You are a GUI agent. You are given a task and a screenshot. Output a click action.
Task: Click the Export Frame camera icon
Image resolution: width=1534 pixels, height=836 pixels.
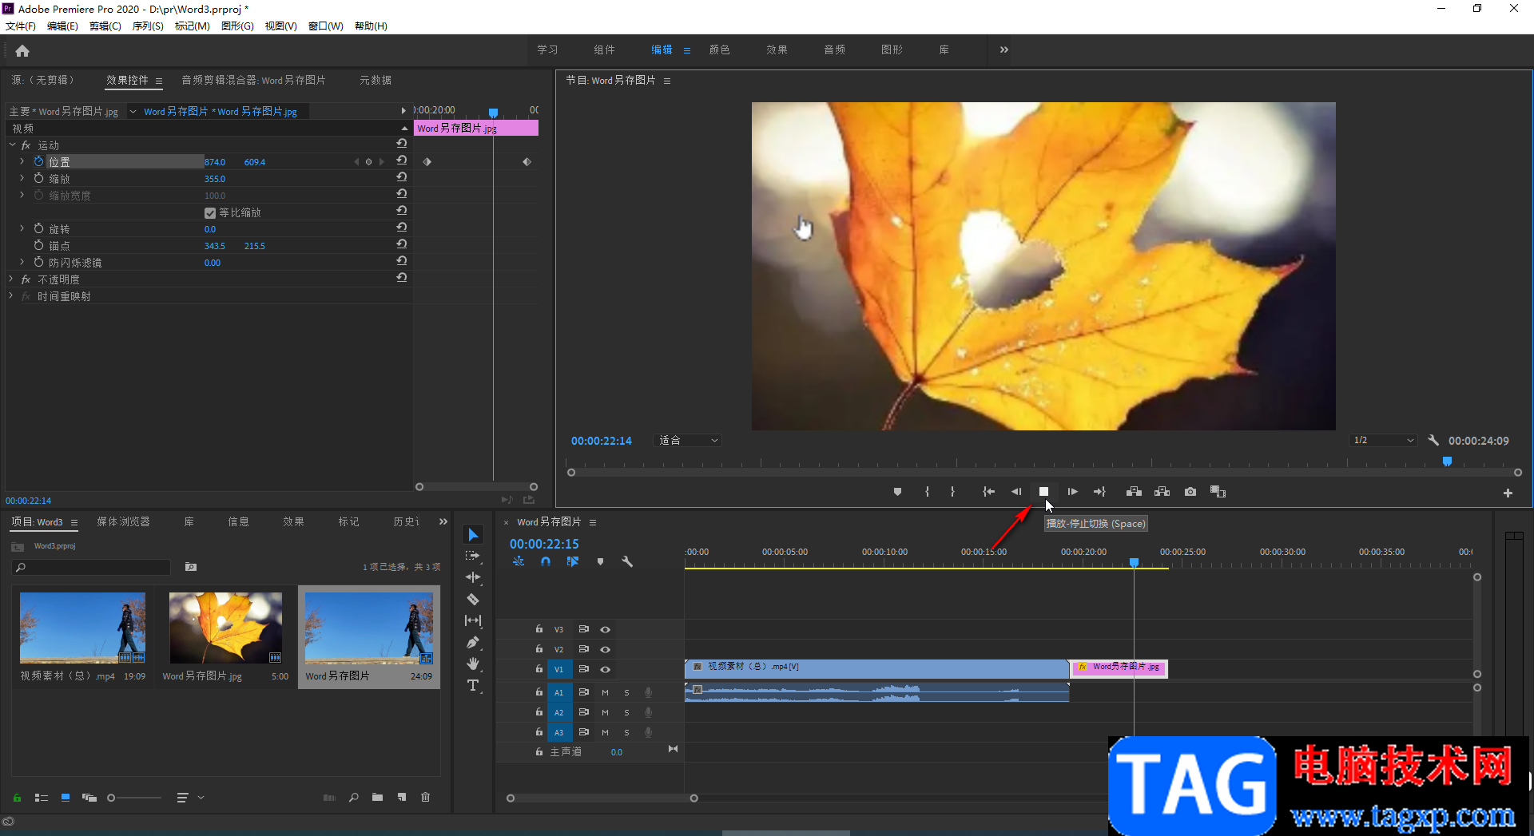coord(1190,492)
